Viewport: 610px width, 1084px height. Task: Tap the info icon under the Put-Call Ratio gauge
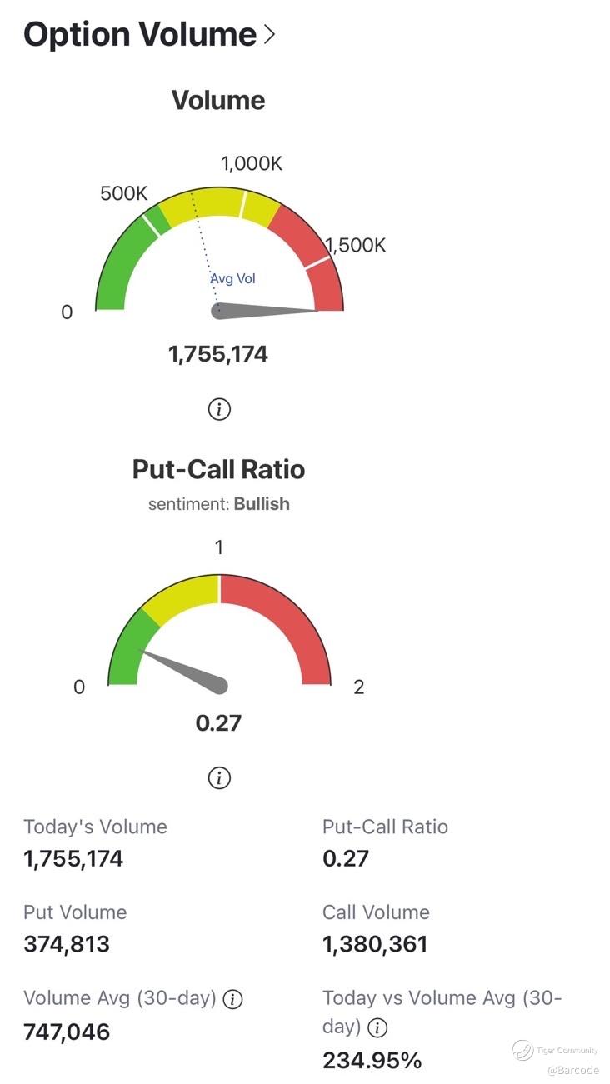point(219,777)
